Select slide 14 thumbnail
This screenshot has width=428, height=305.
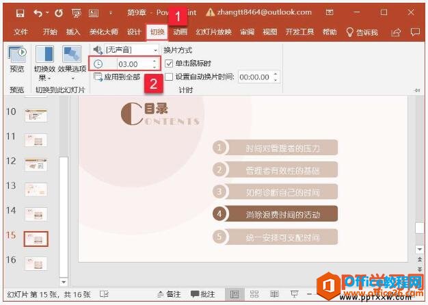[x=36, y=214]
